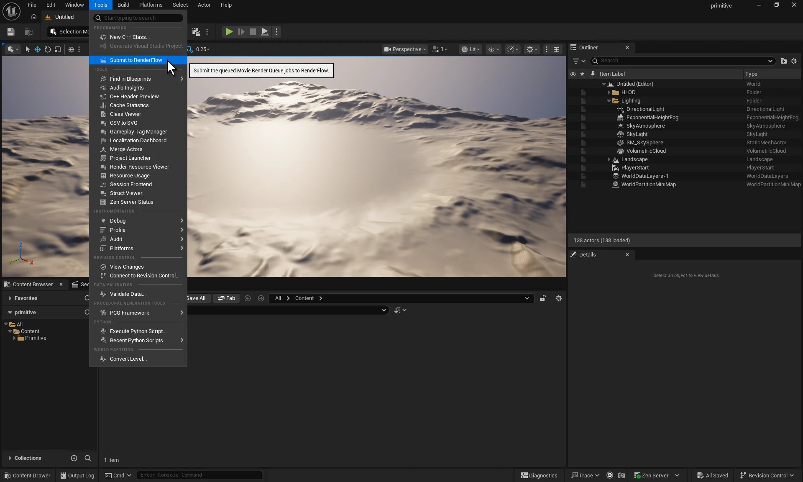Toggle Outliner visibility eye column header
Image resolution: width=803 pixels, height=482 pixels.
(573, 74)
